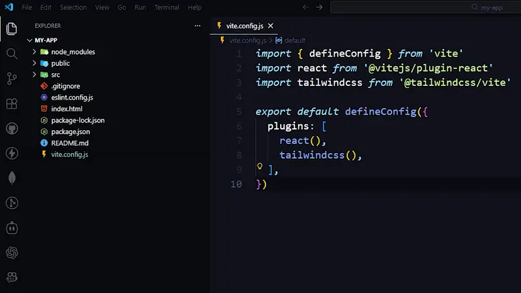Expand the src folder
The height and width of the screenshot is (293, 521).
(55, 74)
